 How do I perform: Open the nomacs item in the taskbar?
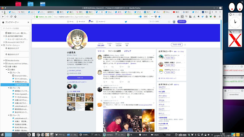point(108,135)
